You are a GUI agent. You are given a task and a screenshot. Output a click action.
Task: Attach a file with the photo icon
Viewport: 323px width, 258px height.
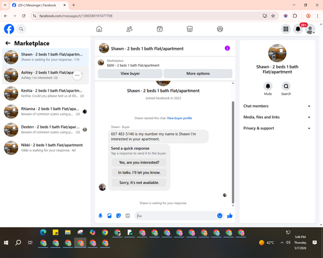(x=109, y=215)
